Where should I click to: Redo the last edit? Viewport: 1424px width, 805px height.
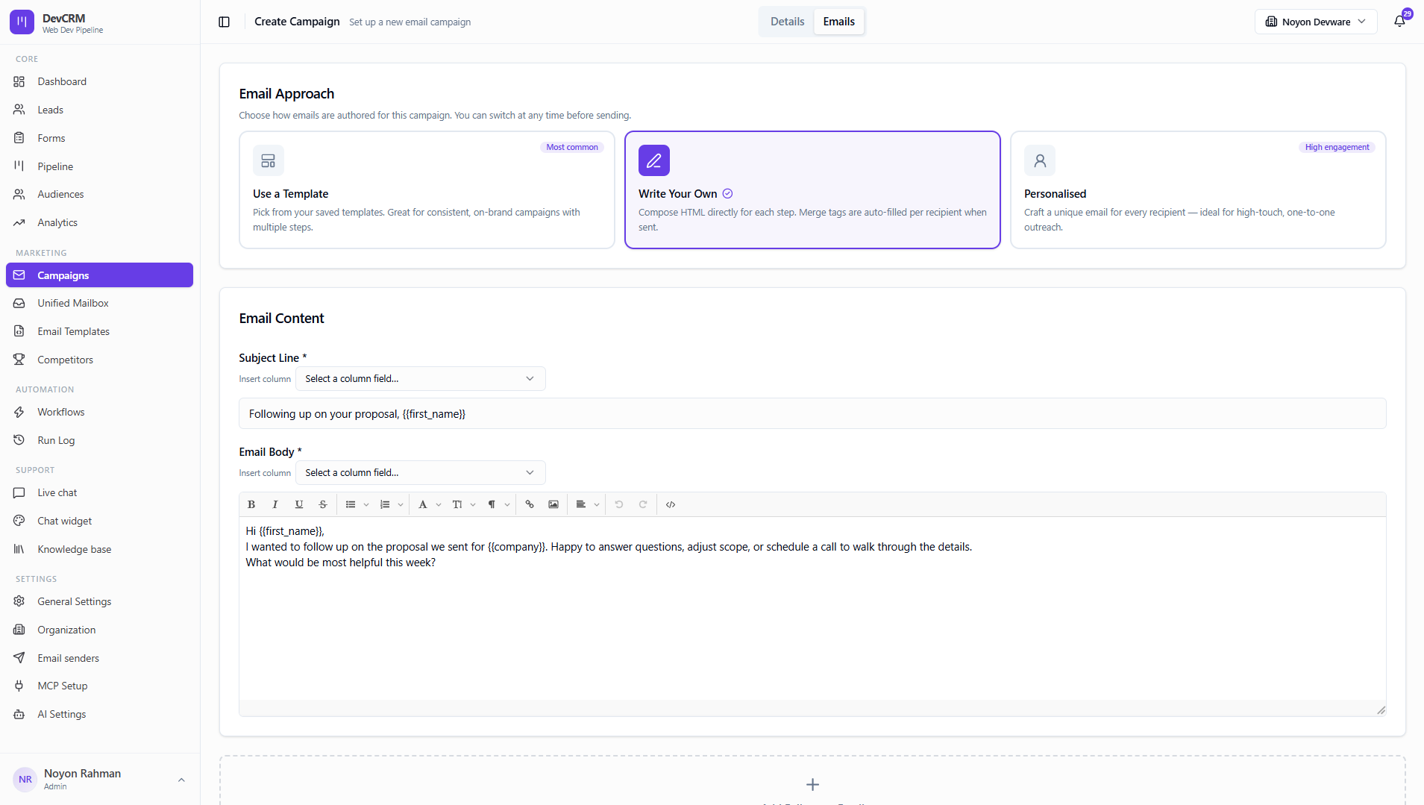(643, 505)
